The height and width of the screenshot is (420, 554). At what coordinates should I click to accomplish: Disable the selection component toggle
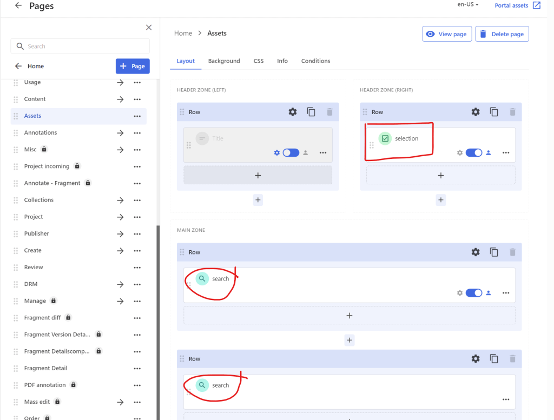(474, 153)
